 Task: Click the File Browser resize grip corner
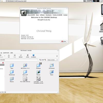tap(58, 92)
